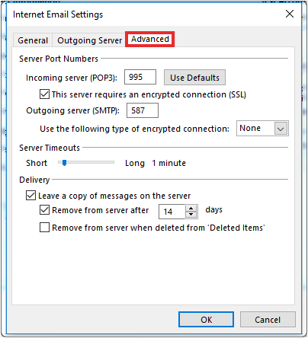Decrease days with the down stepper arrow
This screenshot has width=308, height=338.
pos(191,215)
